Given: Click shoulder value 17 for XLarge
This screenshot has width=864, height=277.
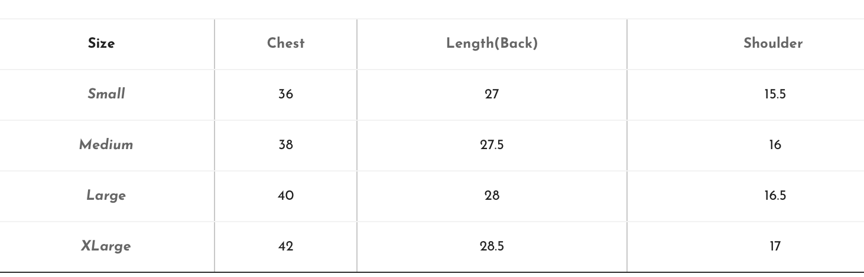Looking at the screenshot, I should tap(775, 246).
